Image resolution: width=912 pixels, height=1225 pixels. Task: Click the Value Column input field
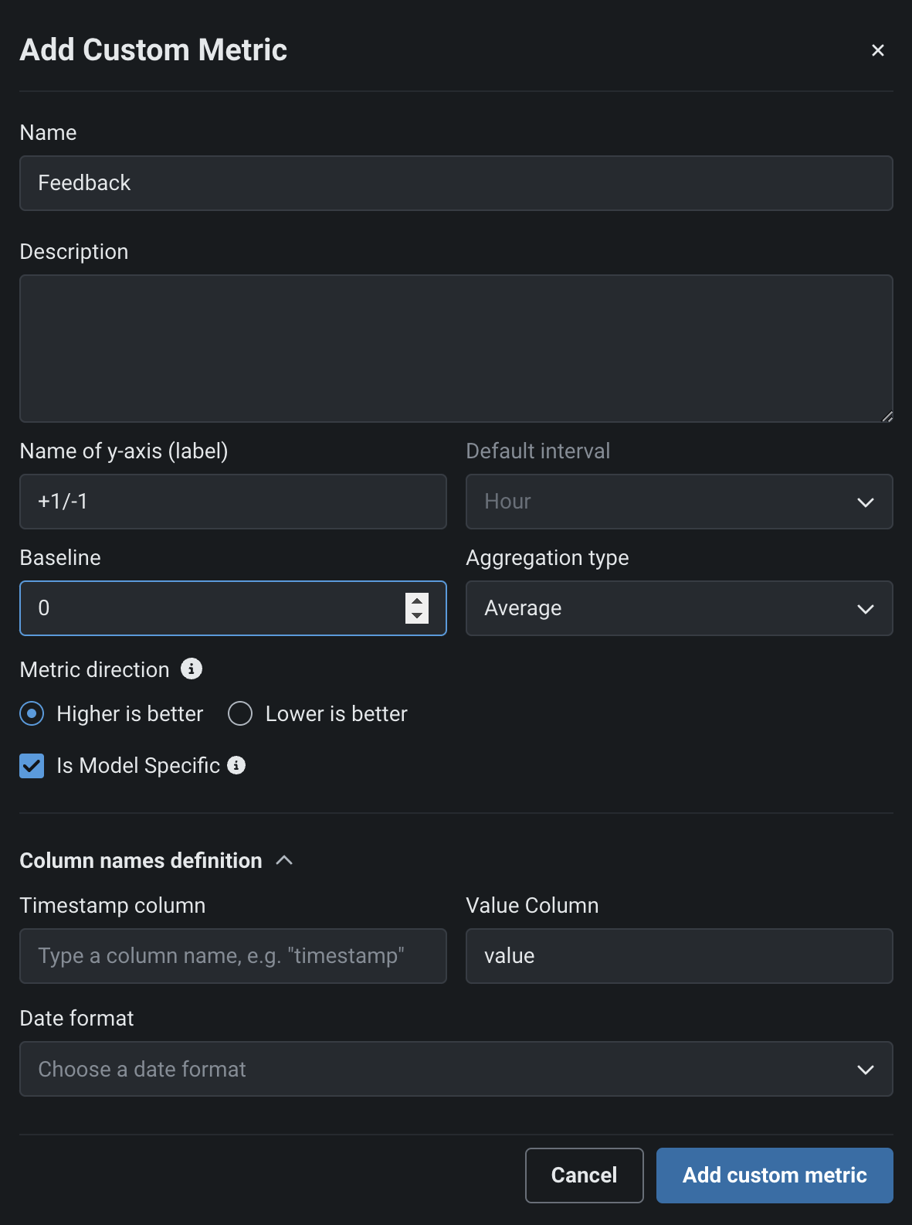pyautogui.click(x=679, y=956)
